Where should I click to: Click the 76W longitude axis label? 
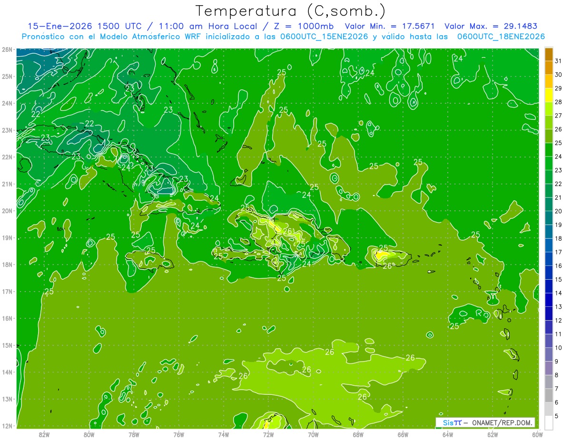click(178, 434)
